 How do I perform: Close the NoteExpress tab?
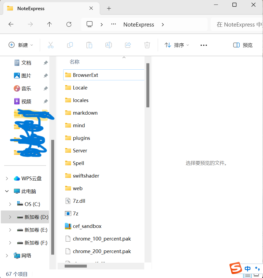pos(91,8)
